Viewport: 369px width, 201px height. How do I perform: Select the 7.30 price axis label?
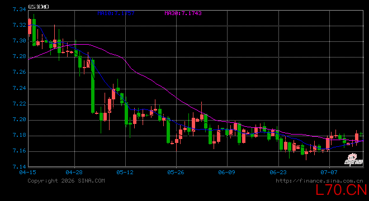coord(20,41)
